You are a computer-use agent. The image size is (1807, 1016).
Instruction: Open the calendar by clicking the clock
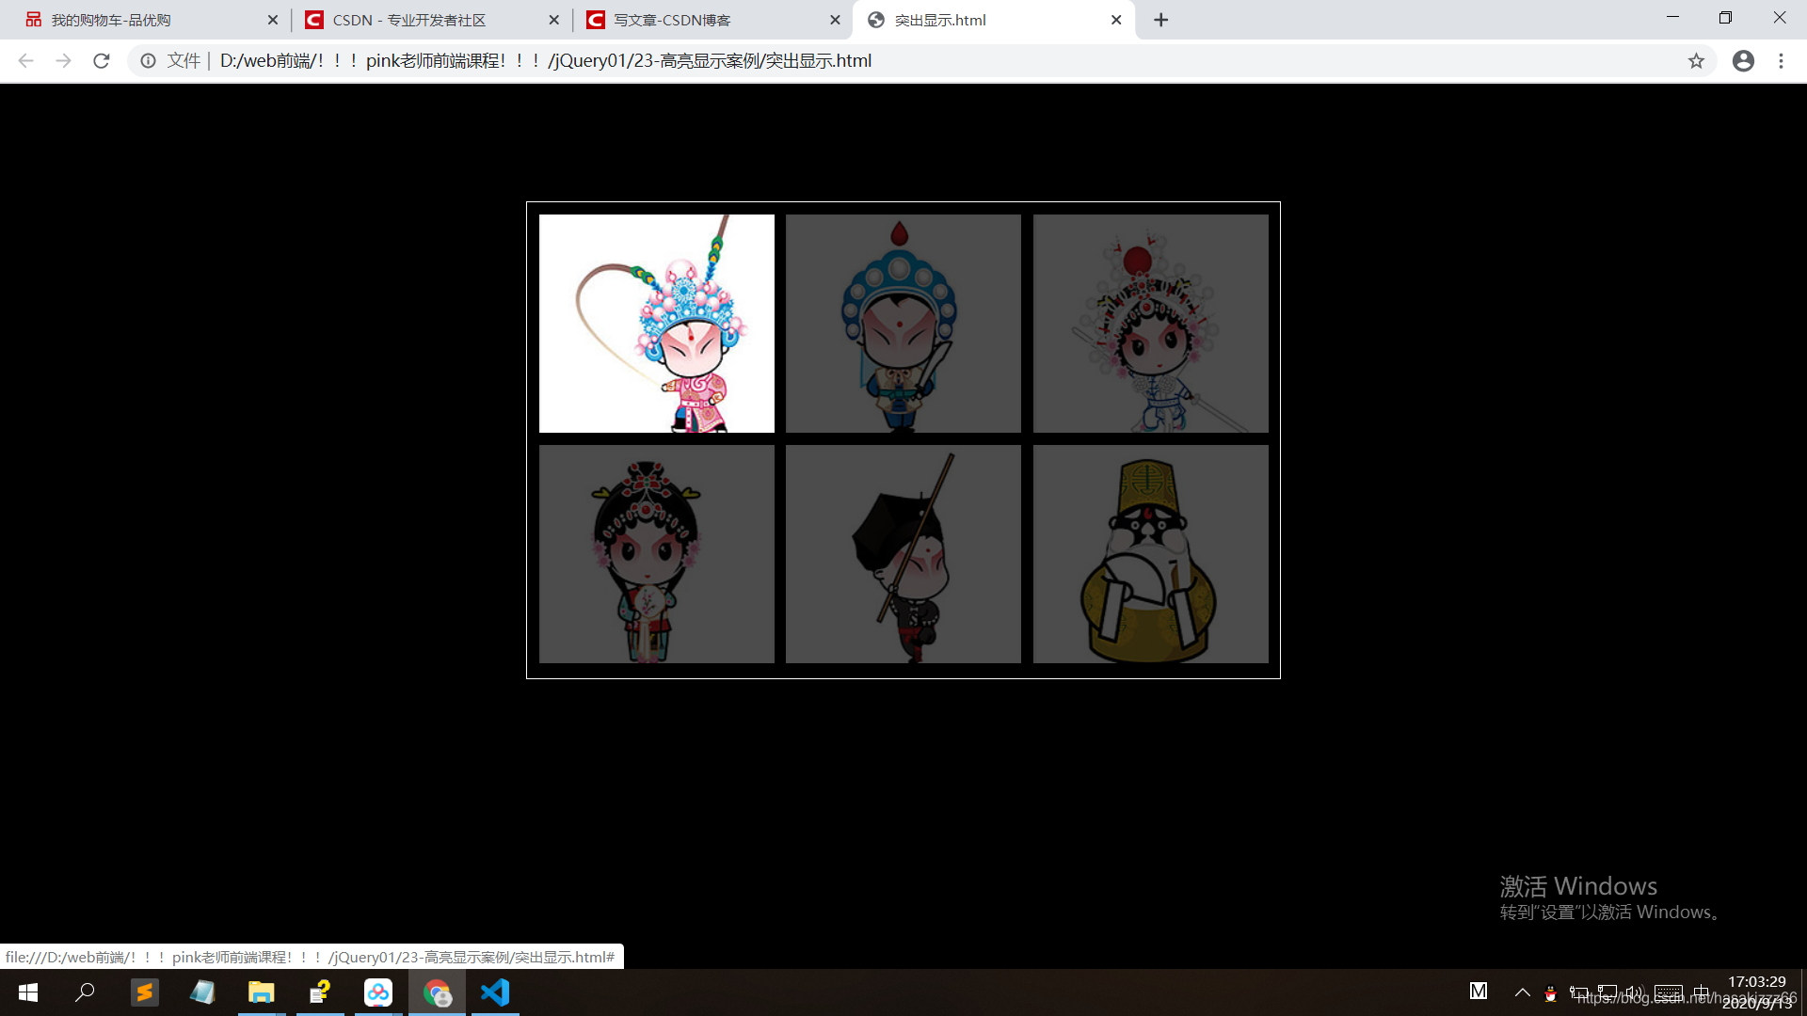1756,992
